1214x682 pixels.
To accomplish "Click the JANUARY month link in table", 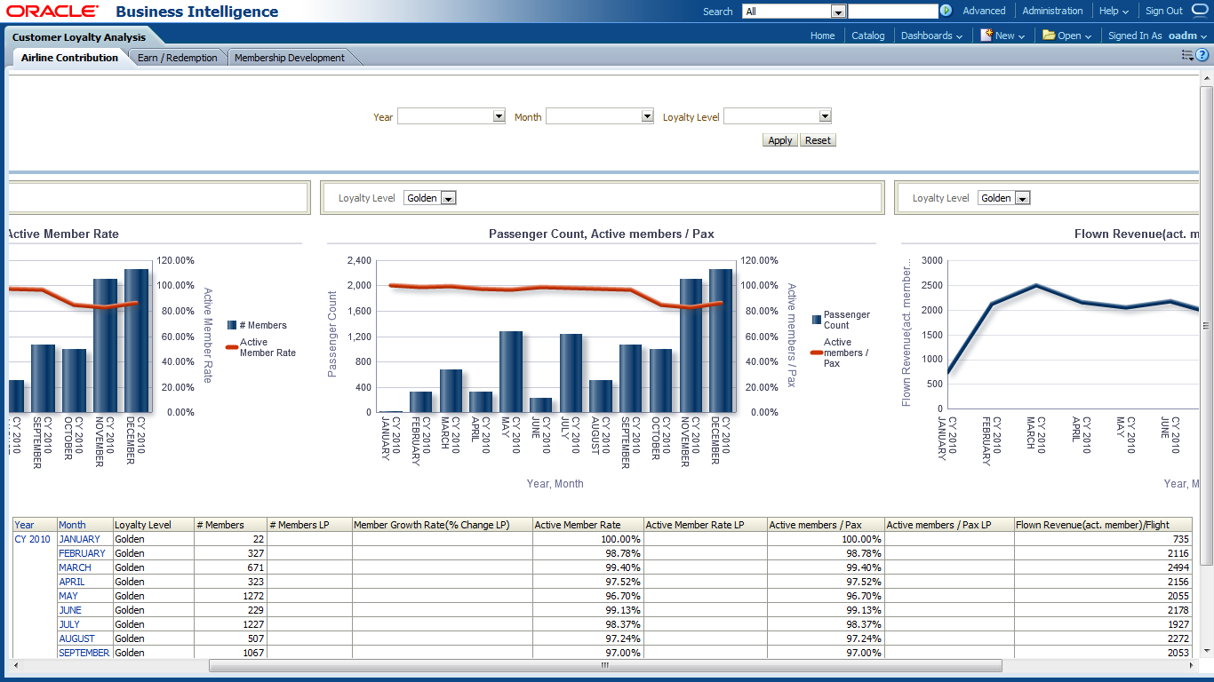I will coord(79,539).
